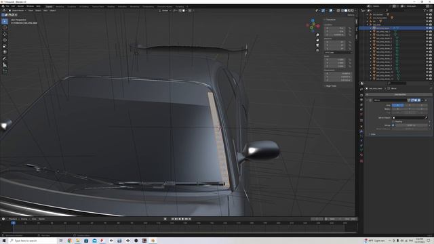
Task: Open the Options dropdown in viewport
Action: coord(351,15)
